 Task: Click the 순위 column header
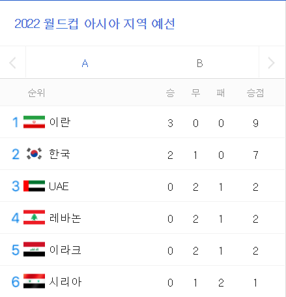point(36,93)
